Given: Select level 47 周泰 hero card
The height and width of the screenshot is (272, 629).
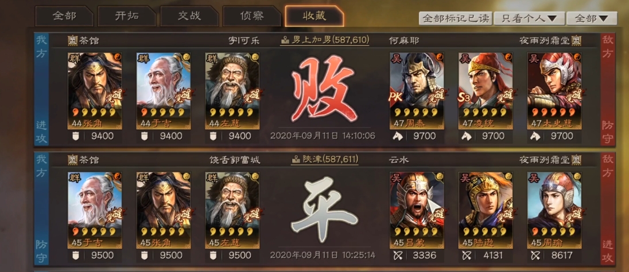Looking at the screenshot, I should (417, 91).
